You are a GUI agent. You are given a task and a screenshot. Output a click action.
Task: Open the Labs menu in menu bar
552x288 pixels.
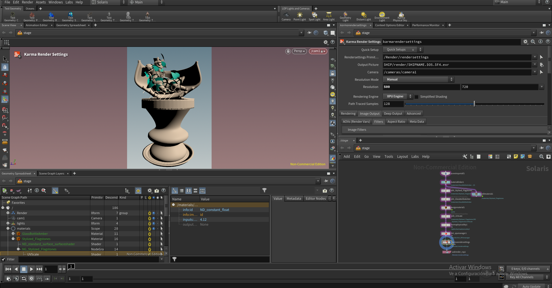pos(69,2)
